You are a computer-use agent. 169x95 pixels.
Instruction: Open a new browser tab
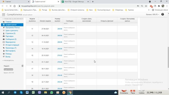[93, 2]
